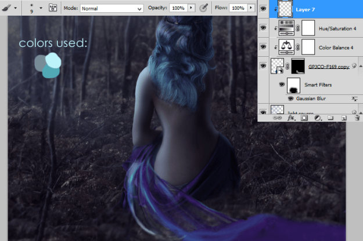The height and width of the screenshot is (241, 363).
Task: Collapse the GPJCO-F169 copy smart filters arrow
Action: click(x=361, y=66)
